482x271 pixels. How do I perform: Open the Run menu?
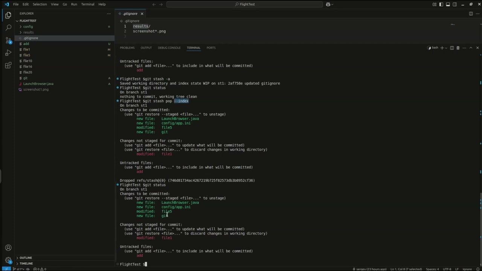tap(74, 4)
